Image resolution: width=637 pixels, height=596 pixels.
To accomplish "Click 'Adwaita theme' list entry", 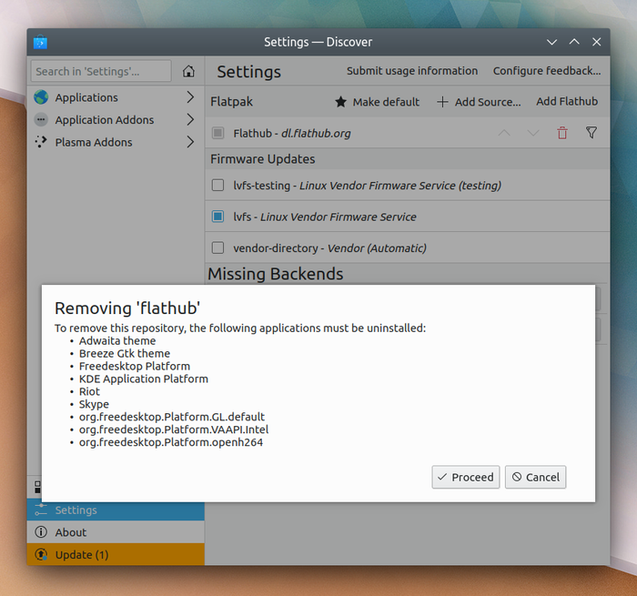I will 117,341.
